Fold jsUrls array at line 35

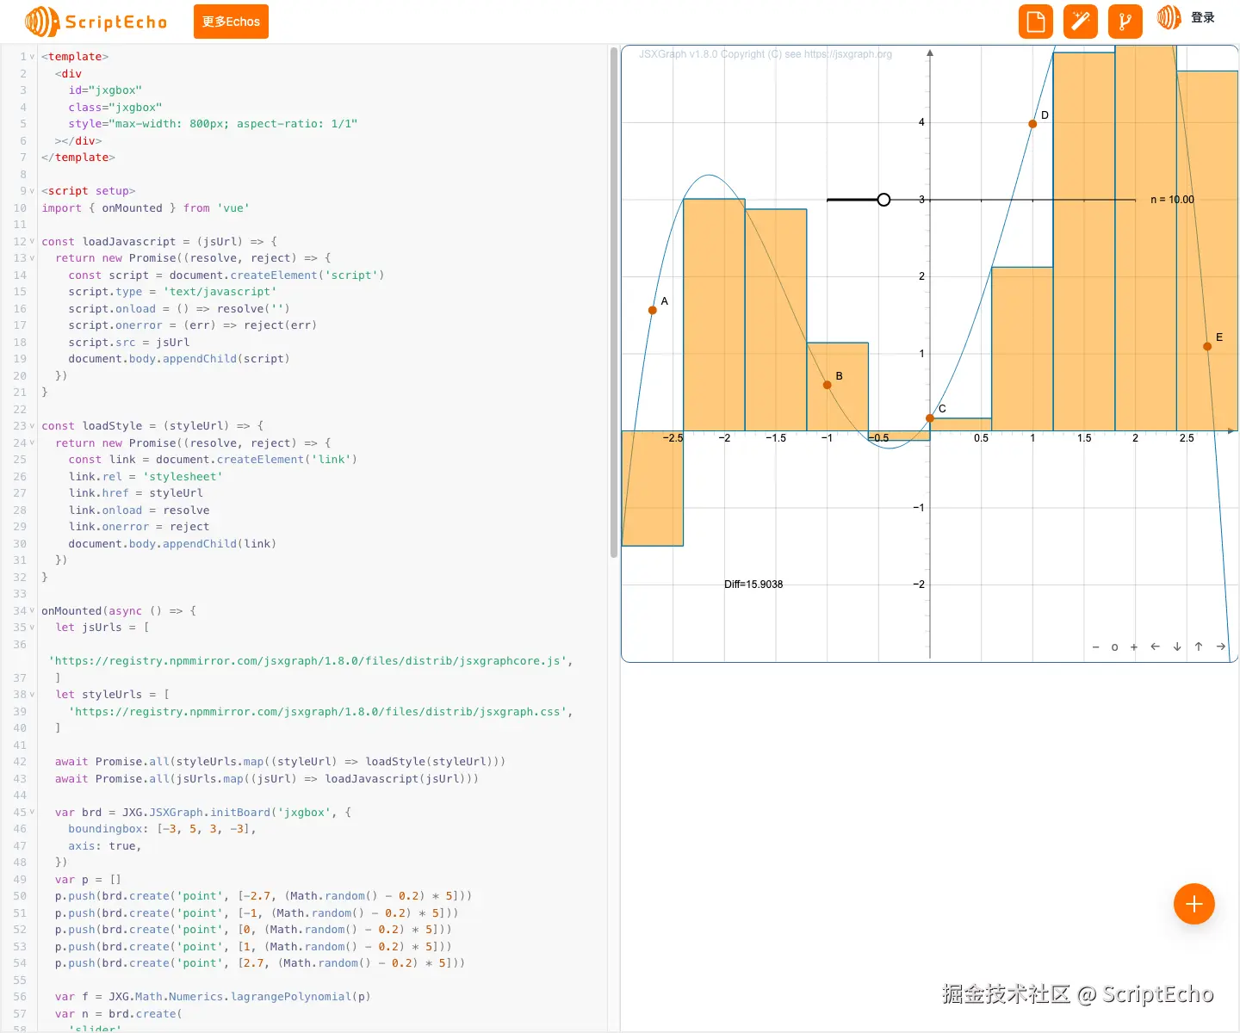(x=32, y=628)
